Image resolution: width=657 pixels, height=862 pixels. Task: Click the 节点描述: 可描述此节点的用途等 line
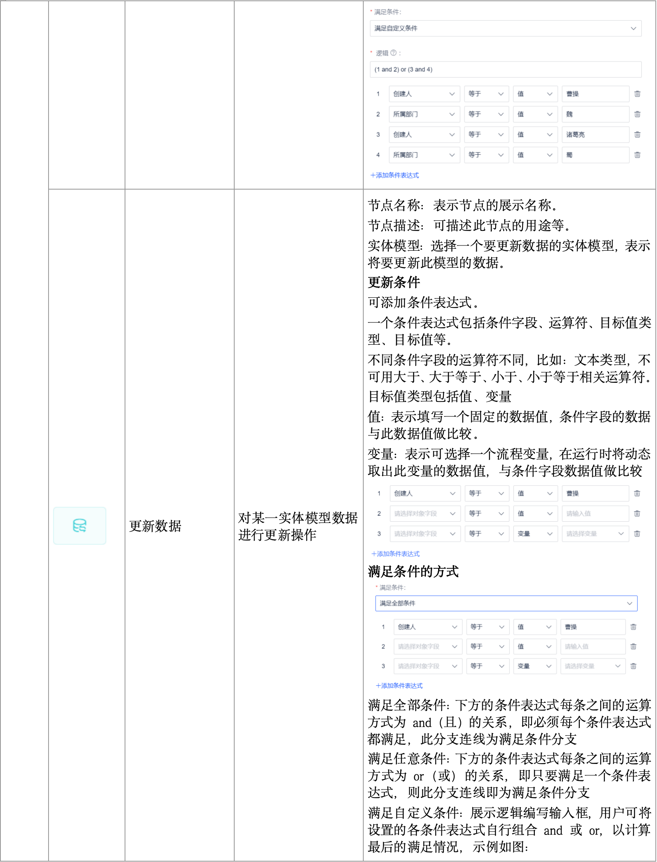point(470,225)
